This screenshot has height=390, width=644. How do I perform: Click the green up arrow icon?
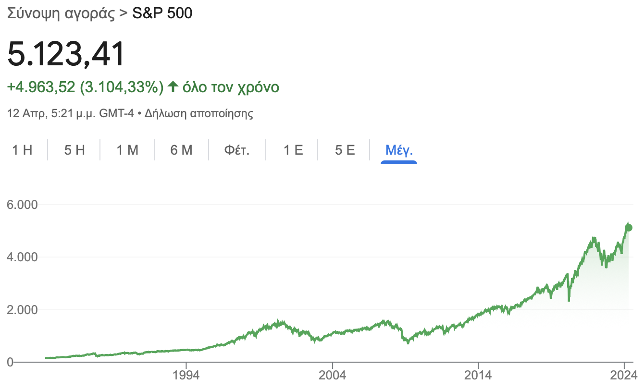click(173, 87)
